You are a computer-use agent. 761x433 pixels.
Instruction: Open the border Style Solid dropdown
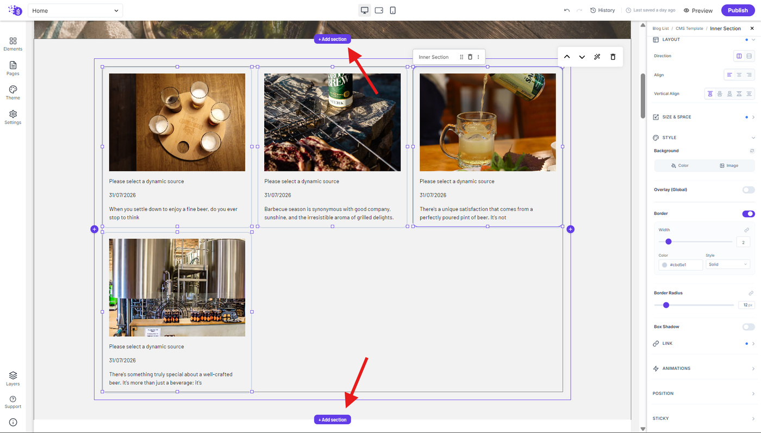[728, 264]
